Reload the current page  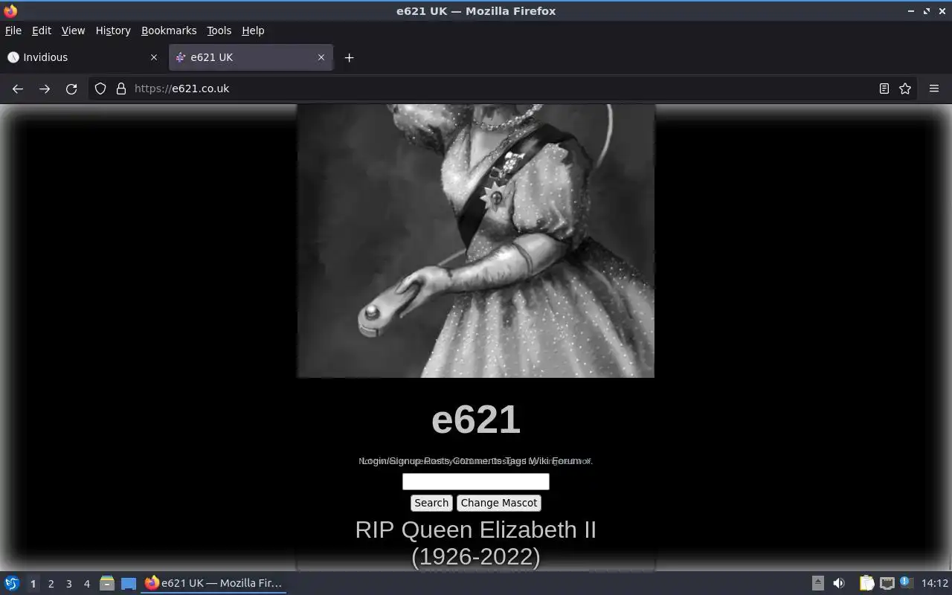[x=71, y=89]
